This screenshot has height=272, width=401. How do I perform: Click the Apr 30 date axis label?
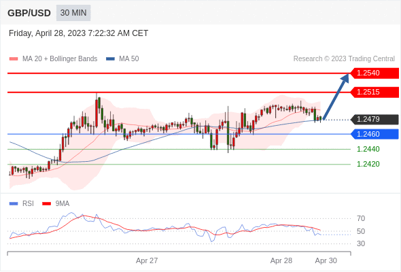[x=326, y=260]
